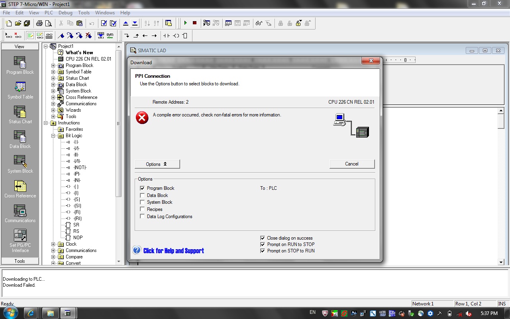Screen dimensions: 510x319
Task: Open Data Block in View bar
Action: click(20, 140)
